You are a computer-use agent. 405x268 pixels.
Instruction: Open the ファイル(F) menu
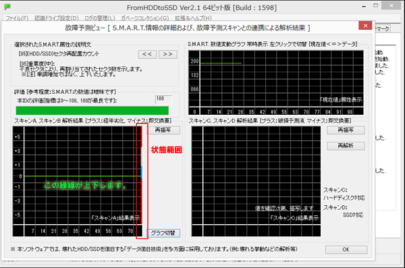17,18
